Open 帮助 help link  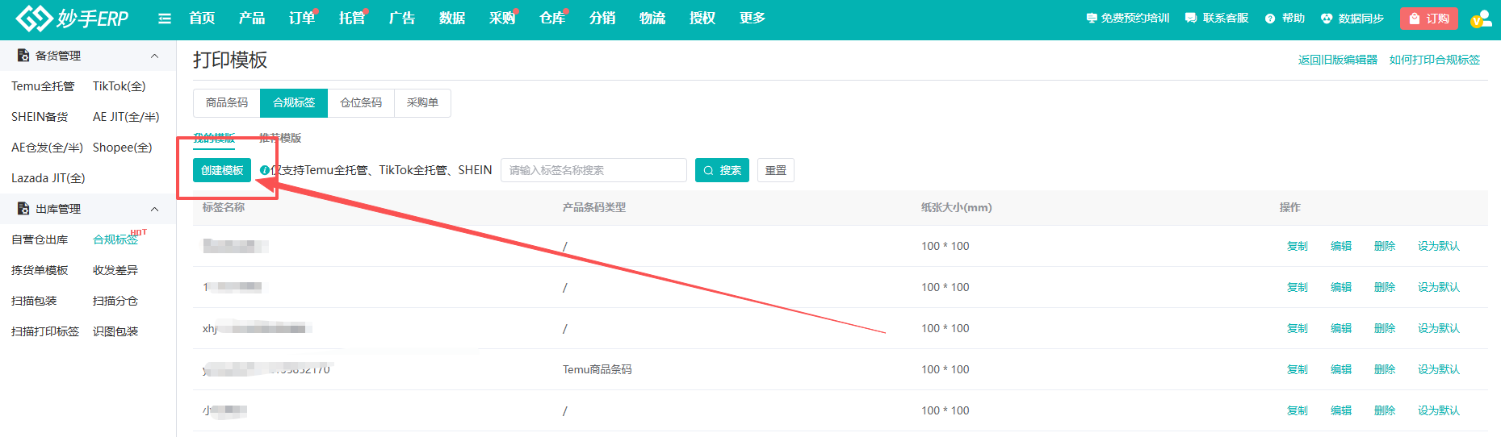point(1285,18)
